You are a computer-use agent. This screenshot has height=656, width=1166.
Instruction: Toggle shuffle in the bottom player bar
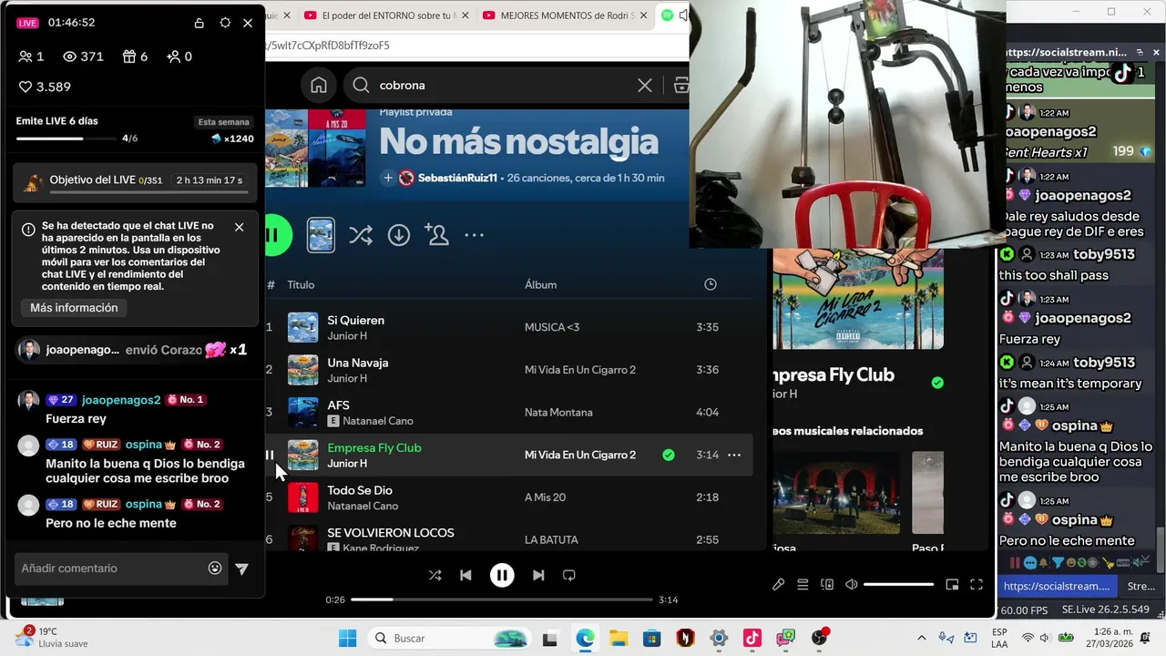click(435, 576)
